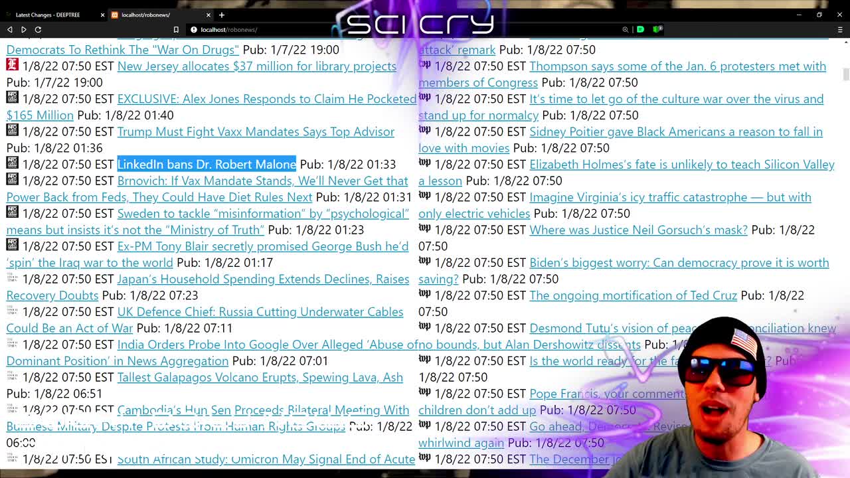The width and height of the screenshot is (850, 478).
Task: Click source icon beside Alex Jones article
Action: [12, 97]
